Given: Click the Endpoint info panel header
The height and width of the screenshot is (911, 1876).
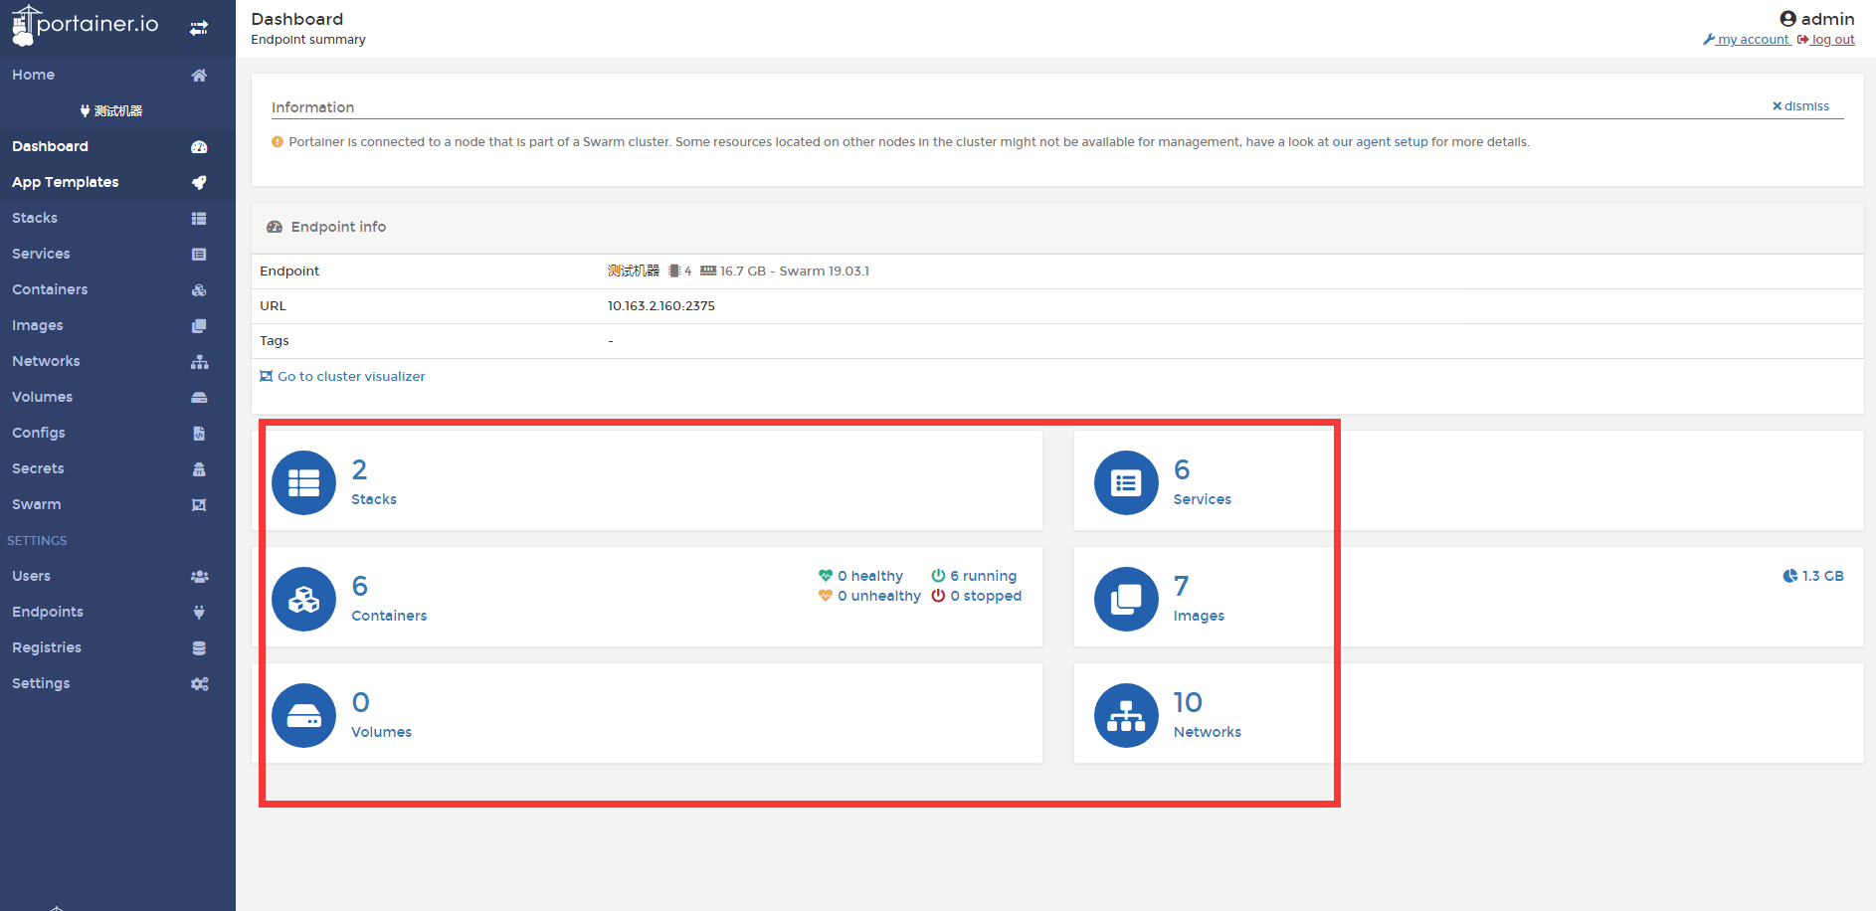Looking at the screenshot, I should [x=1057, y=227].
